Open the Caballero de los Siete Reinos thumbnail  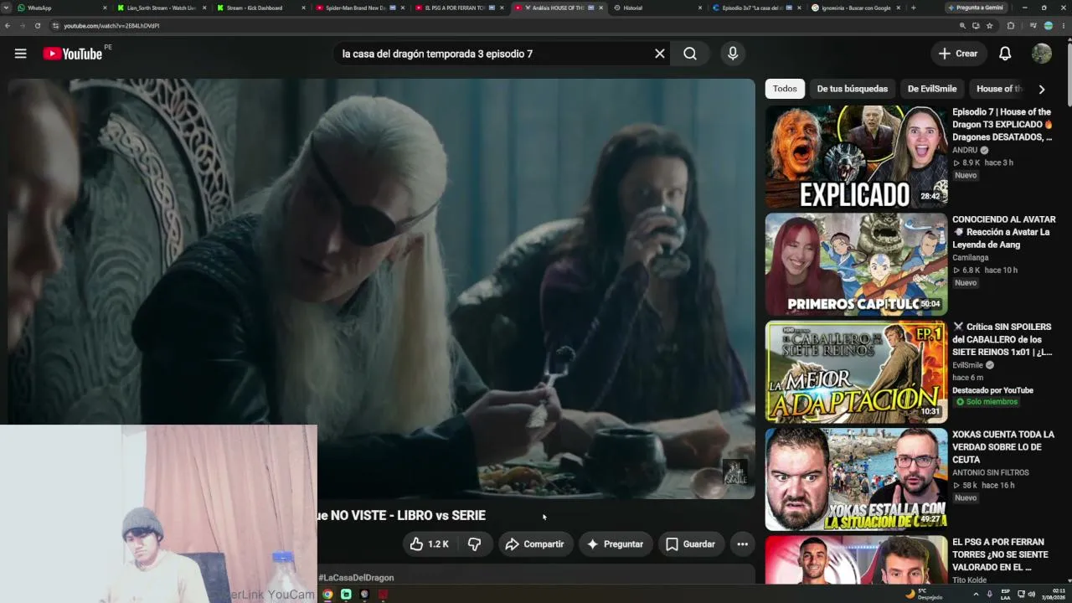click(x=856, y=371)
